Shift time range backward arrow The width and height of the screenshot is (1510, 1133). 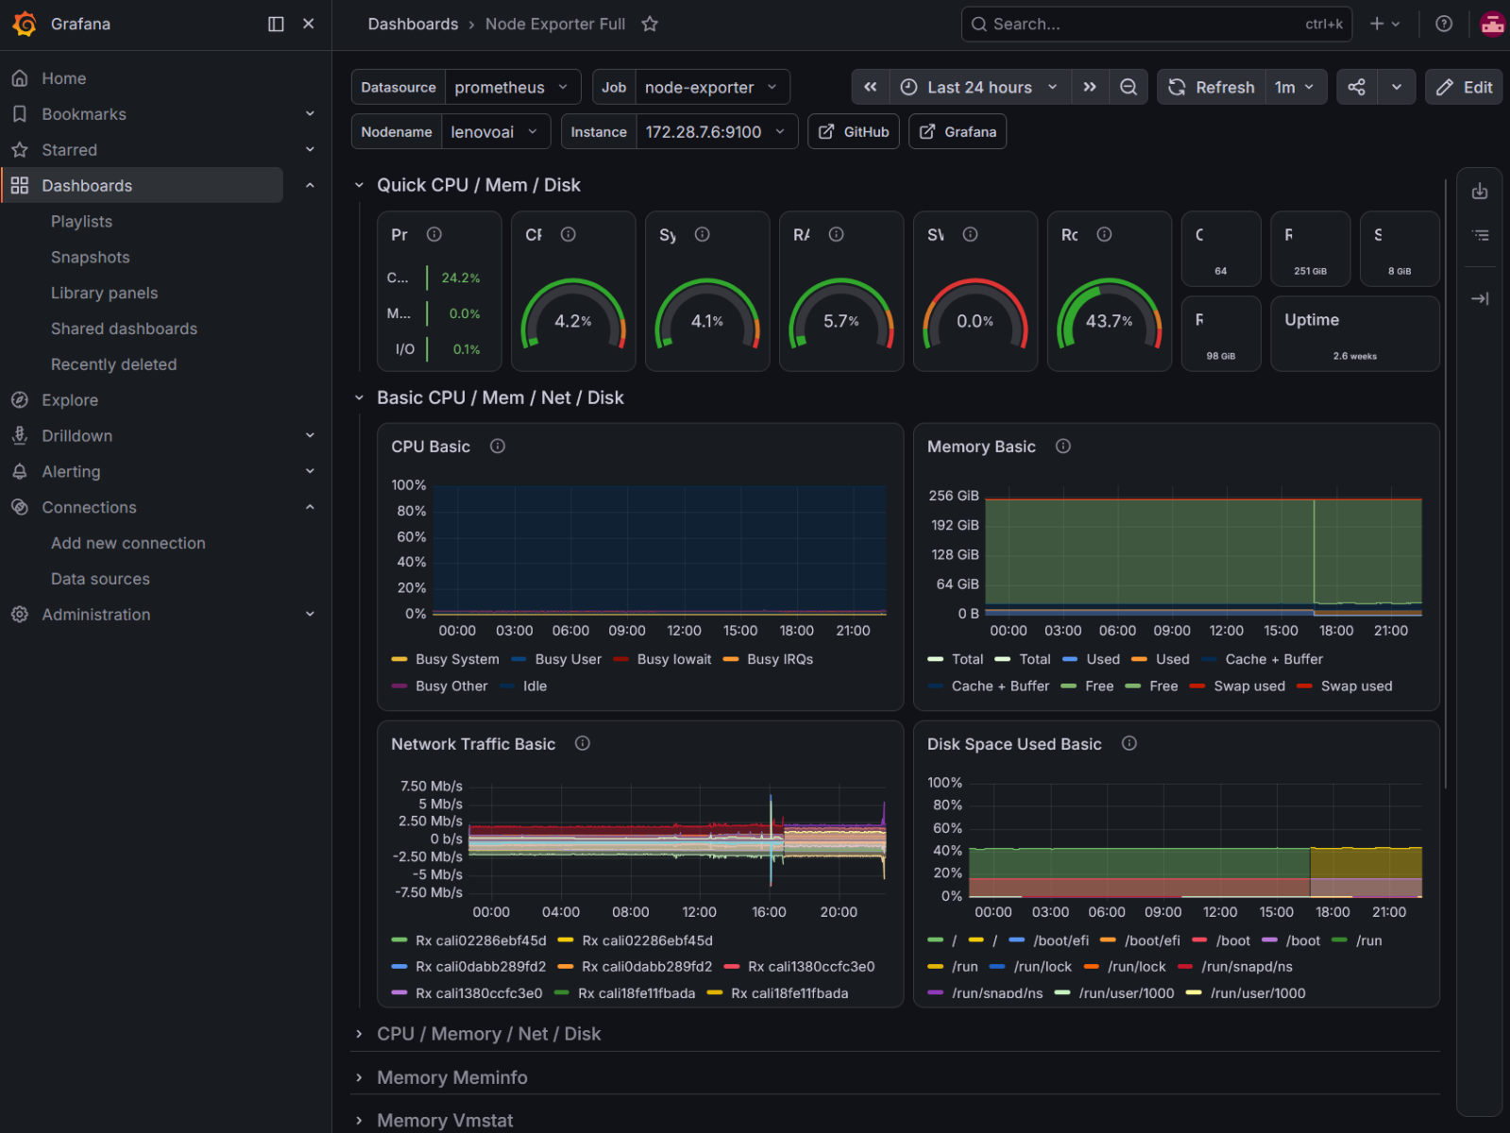(871, 87)
